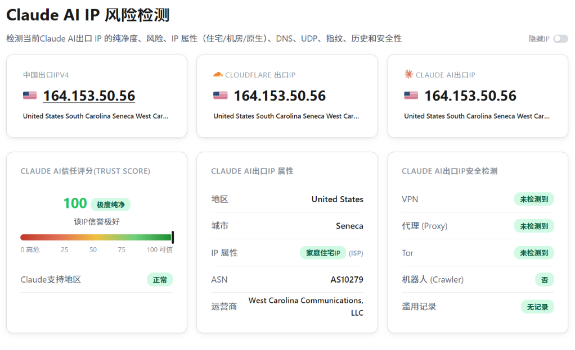Image resolution: width=575 pixels, height=350 pixels.
Task: Click the (ISP) label next to 家庭住宅IP
Action: pos(356,253)
